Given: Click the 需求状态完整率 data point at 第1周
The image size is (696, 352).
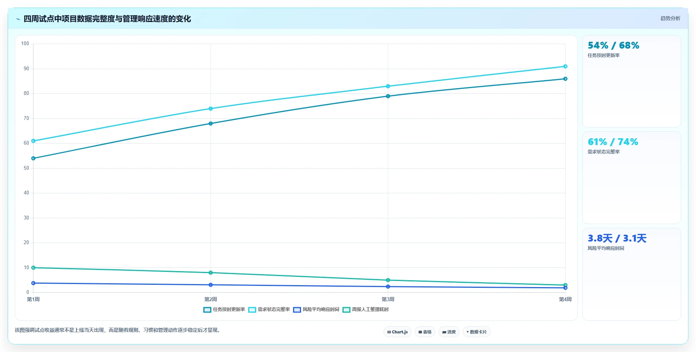Looking at the screenshot, I should click(x=33, y=141).
